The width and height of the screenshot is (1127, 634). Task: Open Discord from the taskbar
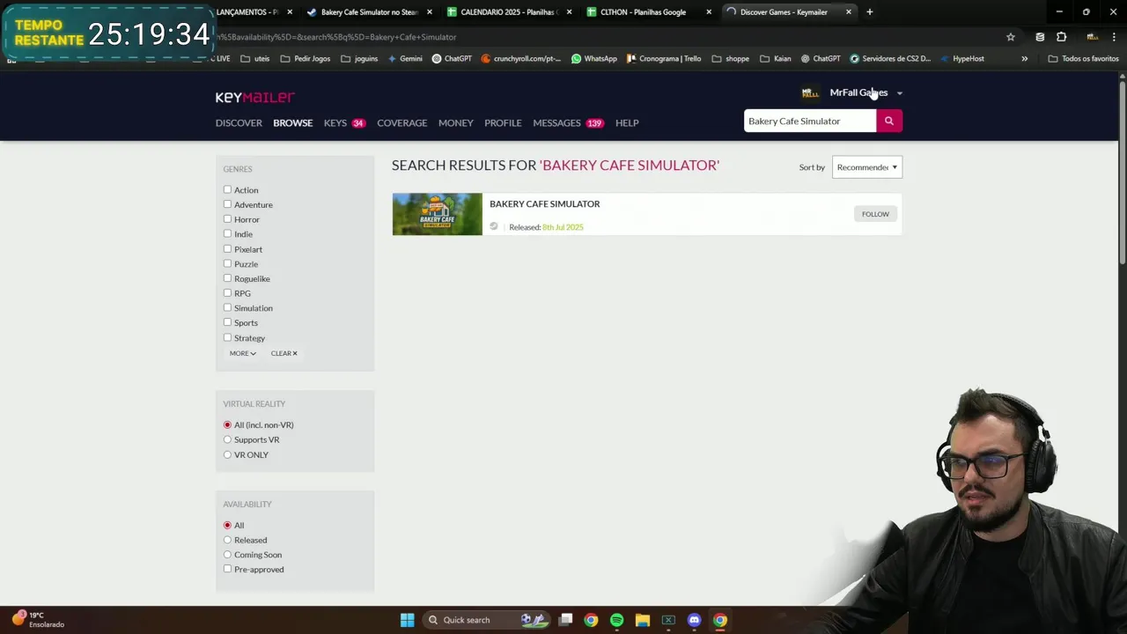[694, 620]
